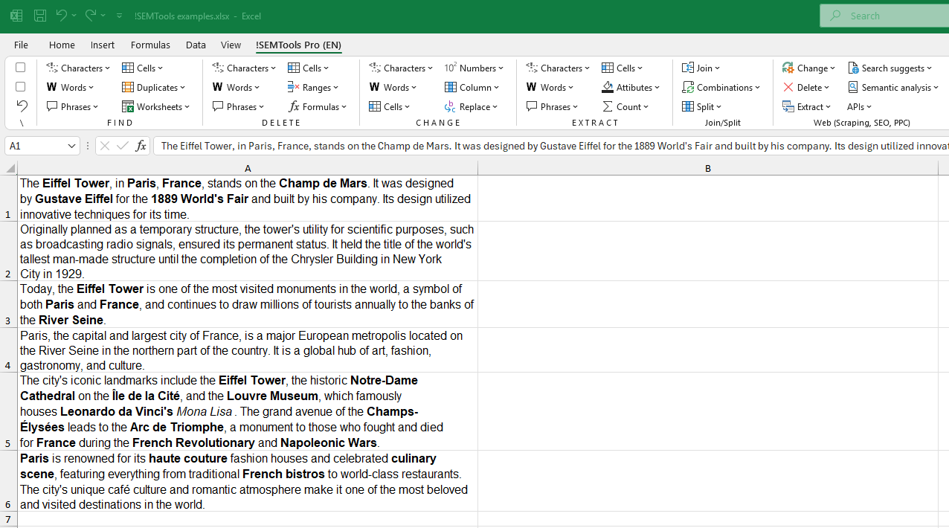Open the Undo dropdown chevron
The height and width of the screenshot is (528, 949).
tap(74, 16)
